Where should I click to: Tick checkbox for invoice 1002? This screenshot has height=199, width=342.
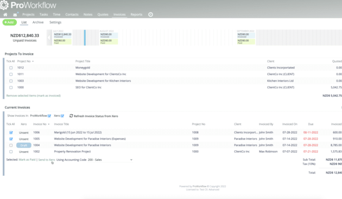(11, 152)
